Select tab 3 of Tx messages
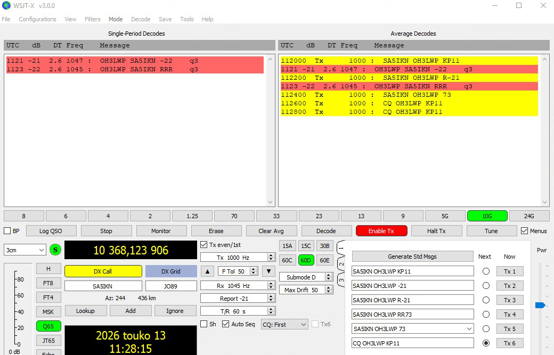 tap(341, 280)
